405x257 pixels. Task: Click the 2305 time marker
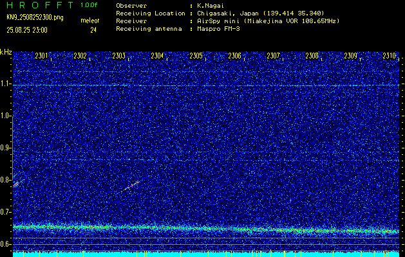point(196,55)
